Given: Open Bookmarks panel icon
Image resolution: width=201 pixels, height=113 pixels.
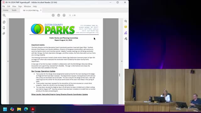Looking at the screenshot, I should 4,28.
